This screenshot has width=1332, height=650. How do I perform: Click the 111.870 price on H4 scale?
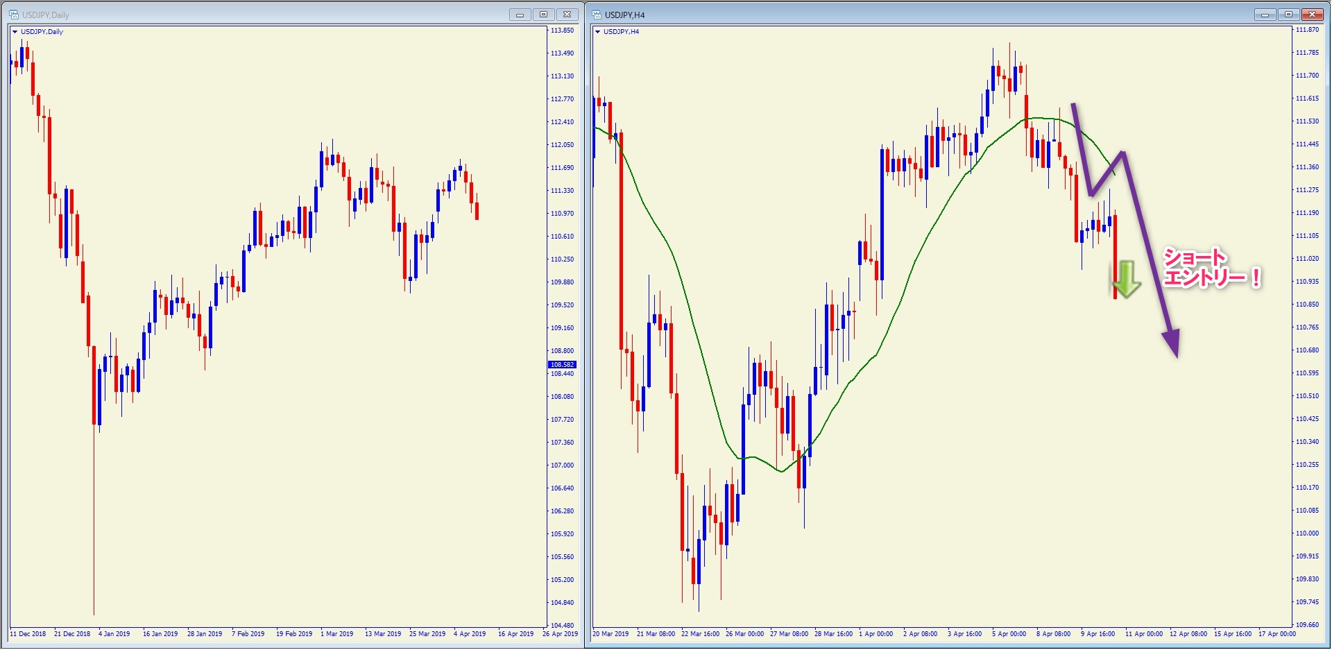point(1308,30)
